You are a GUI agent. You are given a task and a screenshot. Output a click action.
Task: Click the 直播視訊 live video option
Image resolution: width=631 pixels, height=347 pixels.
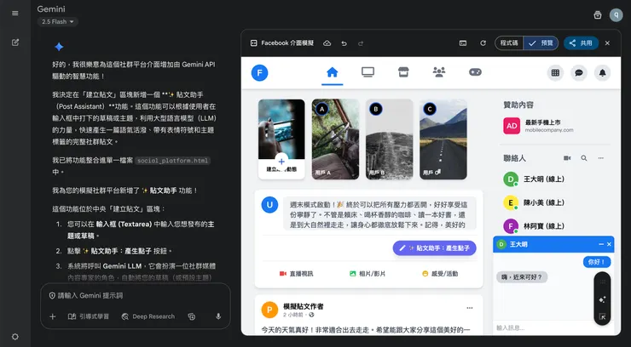296,274
